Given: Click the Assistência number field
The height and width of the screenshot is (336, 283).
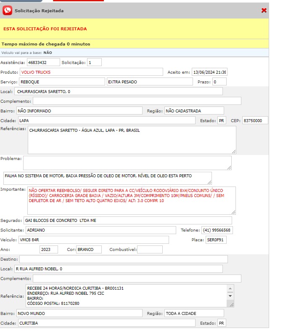Looking at the screenshot, I should point(43,62).
